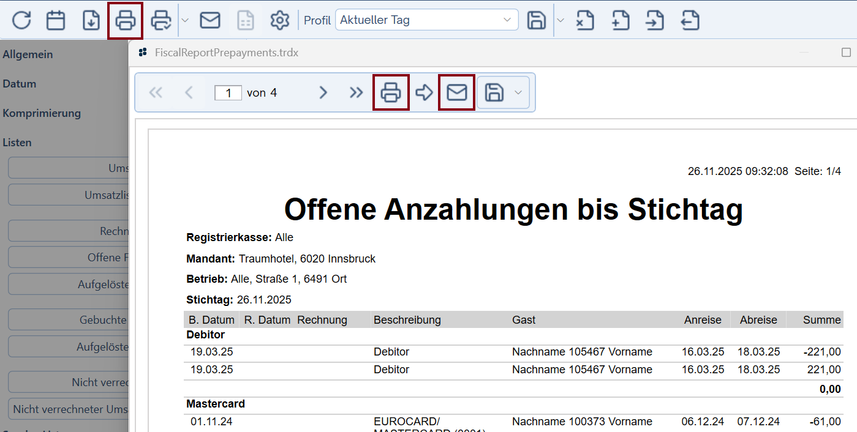Viewport: 857px width, 432px height.
Task: Click the B. Datum column header
Action: pyautogui.click(x=211, y=320)
